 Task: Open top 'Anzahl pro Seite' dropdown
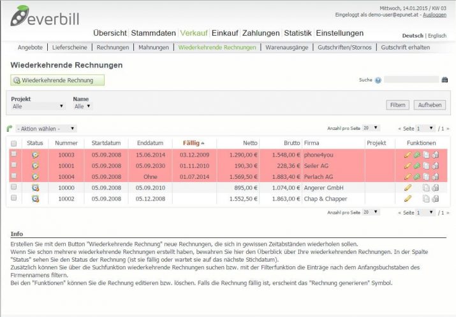370,128
